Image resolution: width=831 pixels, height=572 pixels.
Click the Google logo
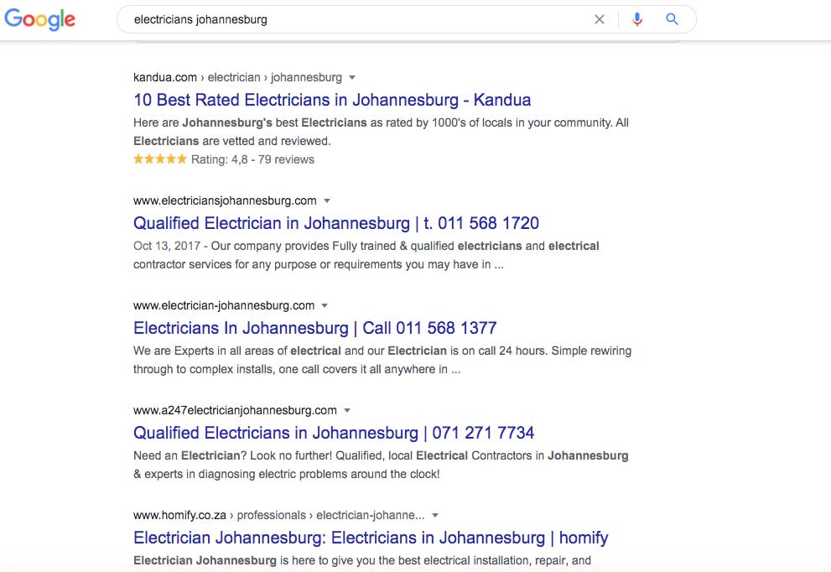click(39, 20)
